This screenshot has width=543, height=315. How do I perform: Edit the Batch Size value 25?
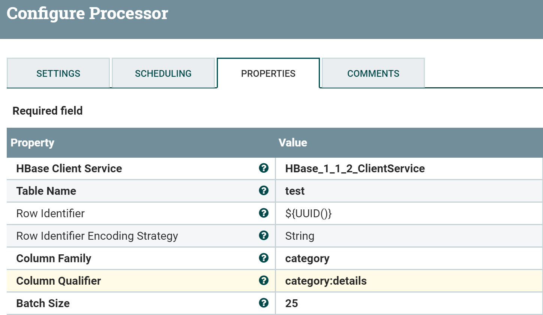click(x=291, y=303)
